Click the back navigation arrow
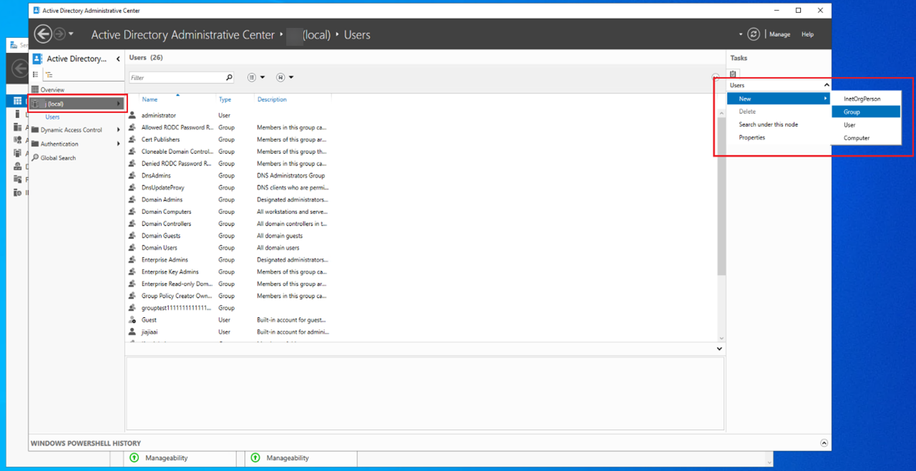Image resolution: width=916 pixels, height=471 pixels. 42,34
